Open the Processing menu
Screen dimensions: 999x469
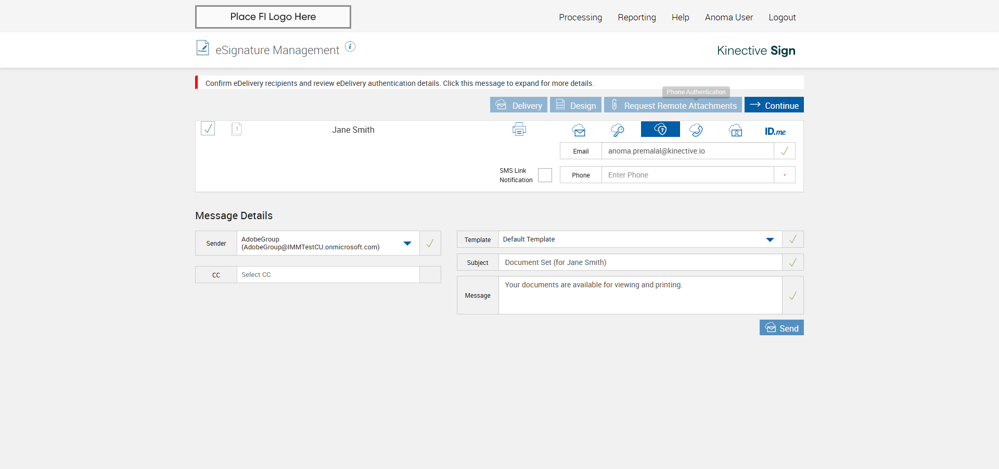[x=580, y=17]
